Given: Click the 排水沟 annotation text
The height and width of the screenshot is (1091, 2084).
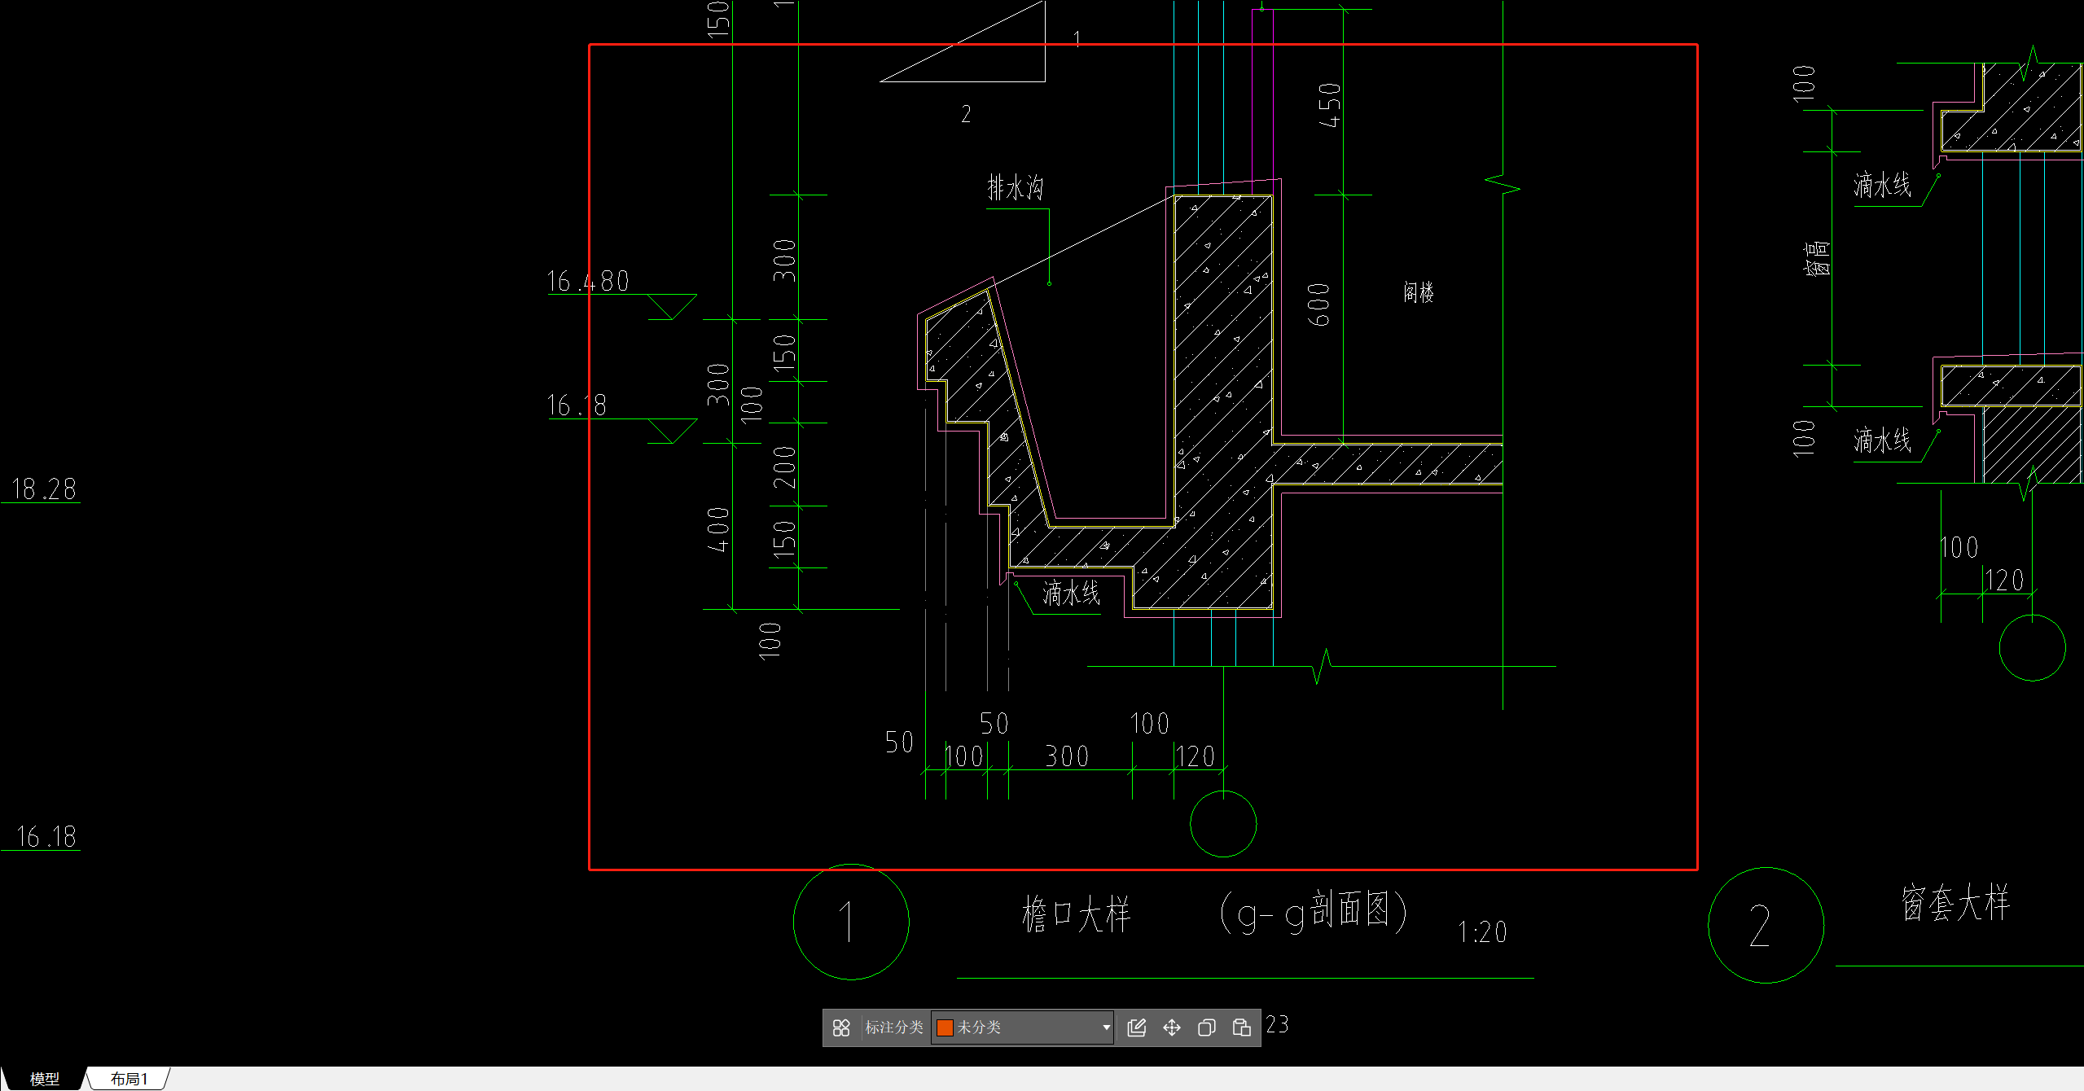Looking at the screenshot, I should 1016,188.
